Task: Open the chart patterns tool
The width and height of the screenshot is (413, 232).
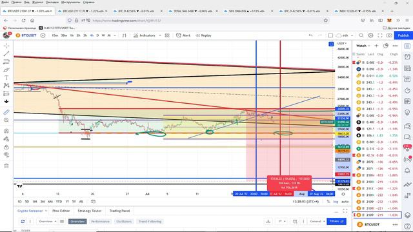Action: coord(6,86)
